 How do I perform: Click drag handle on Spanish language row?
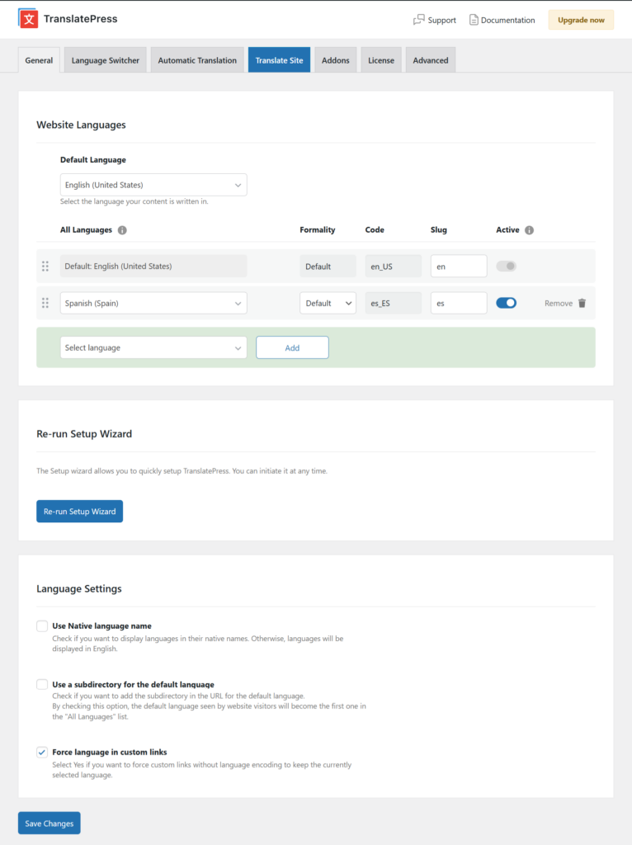45,303
